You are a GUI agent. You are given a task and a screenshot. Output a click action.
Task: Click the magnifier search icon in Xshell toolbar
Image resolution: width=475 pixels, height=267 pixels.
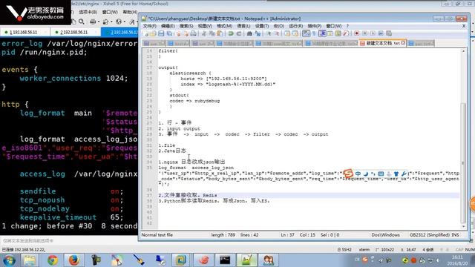(x=82, y=22)
